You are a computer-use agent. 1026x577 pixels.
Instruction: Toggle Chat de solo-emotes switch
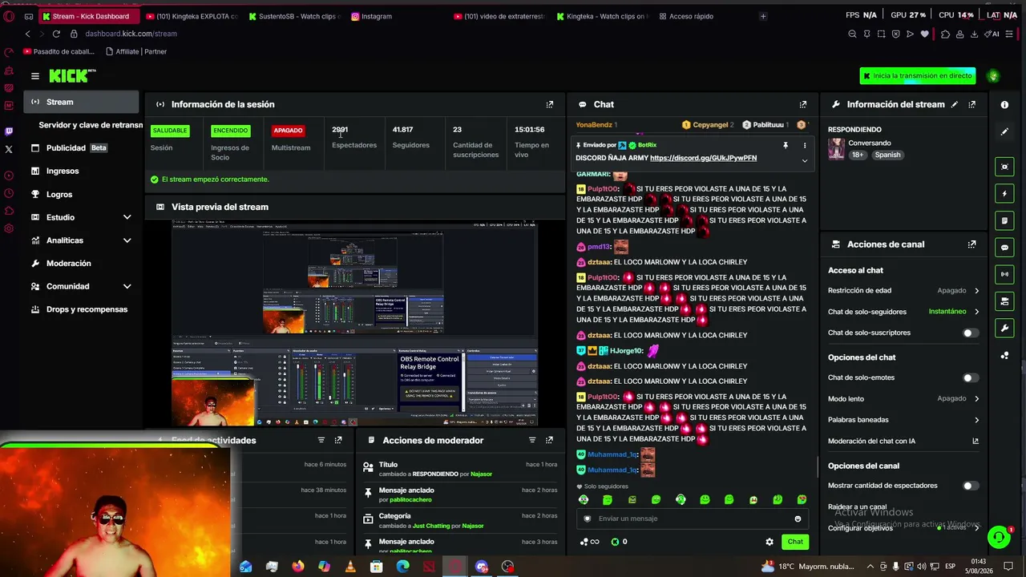(x=970, y=377)
